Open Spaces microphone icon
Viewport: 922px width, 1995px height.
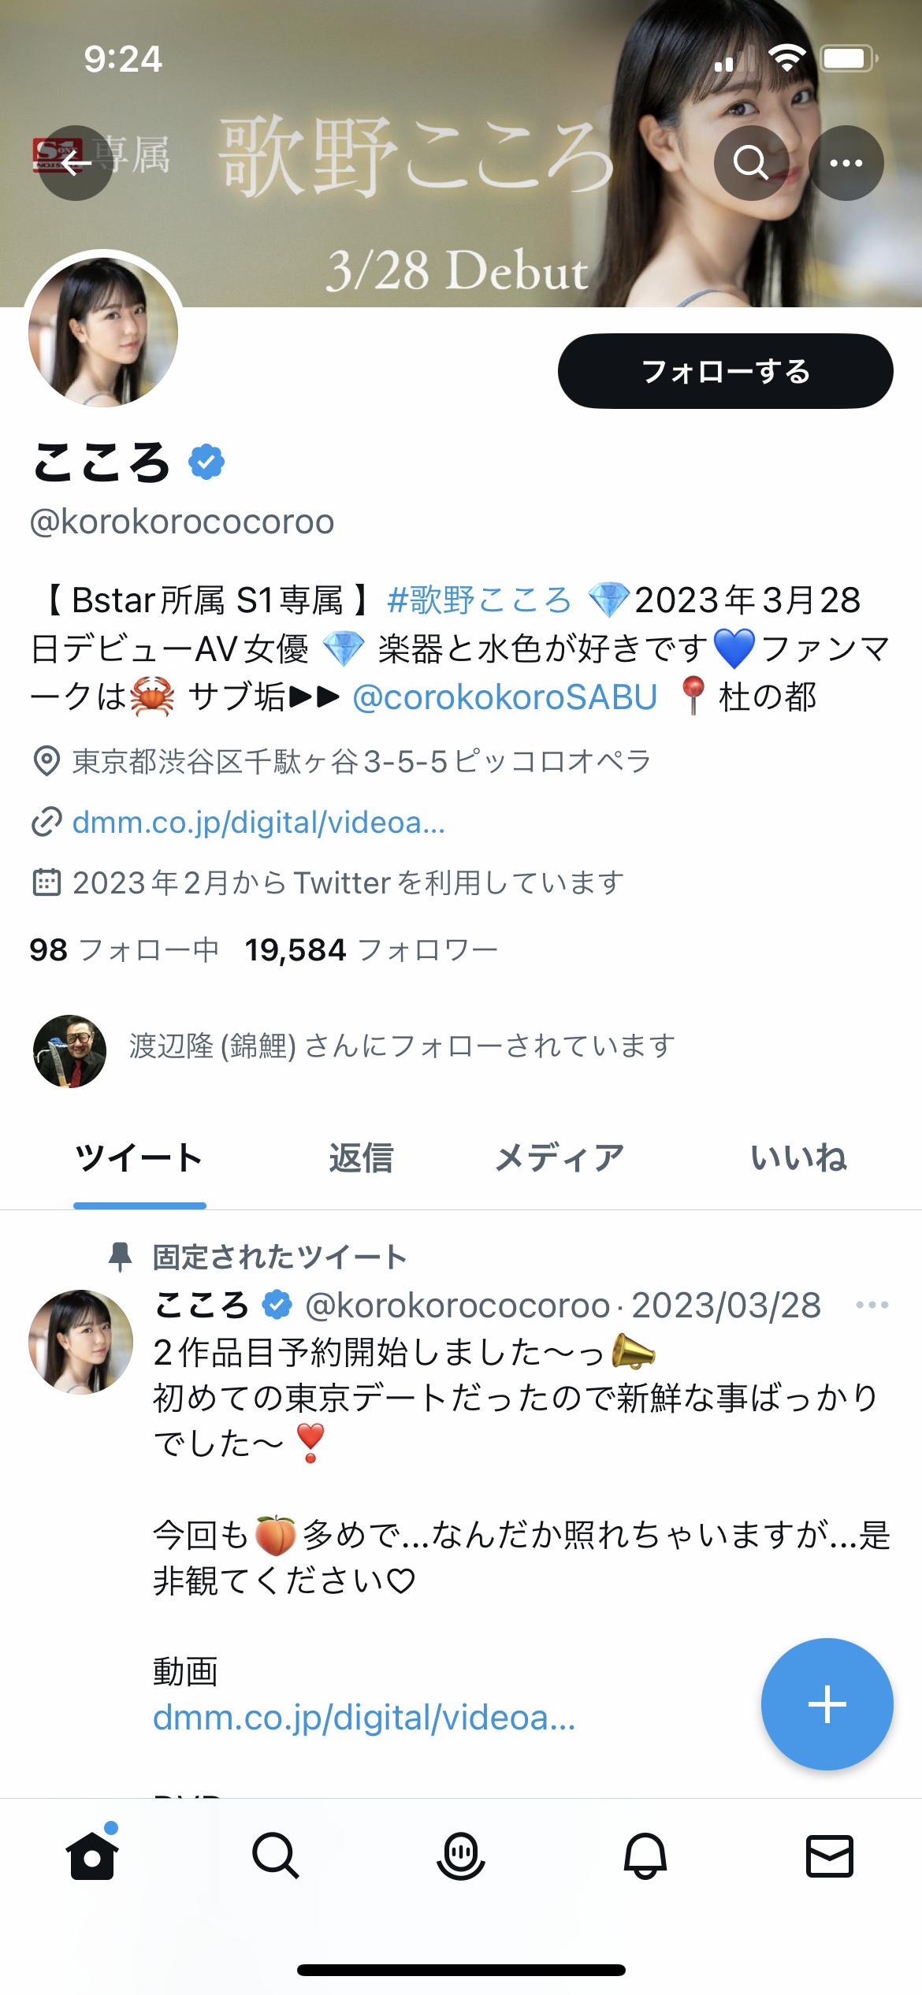pyautogui.click(x=460, y=1857)
